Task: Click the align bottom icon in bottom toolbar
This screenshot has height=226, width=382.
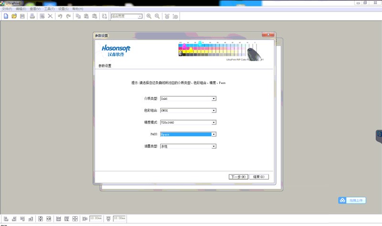Action: pyautogui.click(x=31, y=219)
